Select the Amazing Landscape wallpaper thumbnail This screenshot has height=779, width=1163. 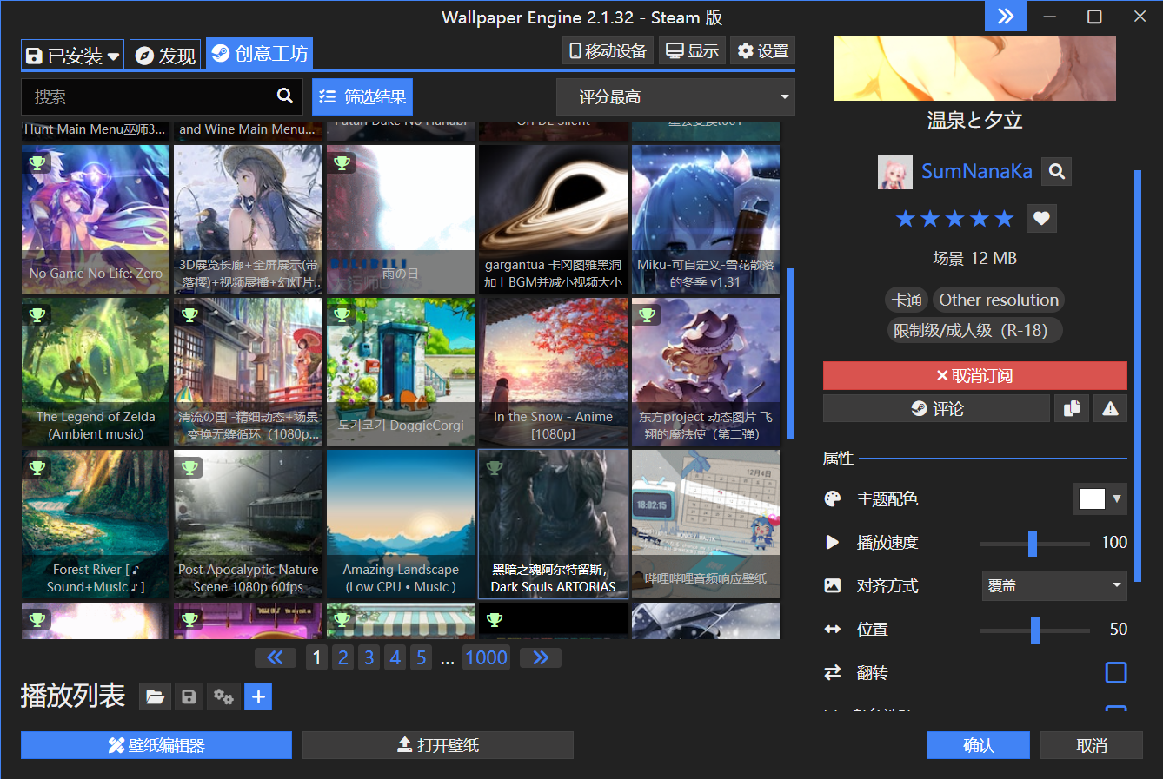(x=401, y=524)
